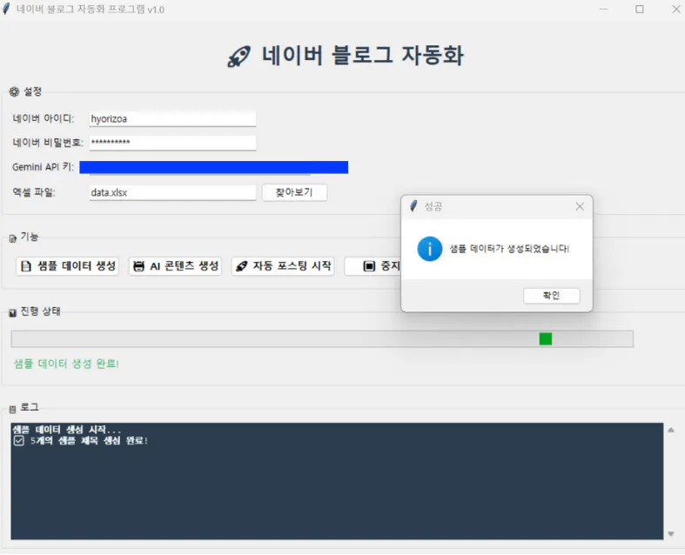
Task: Click the icon next to 진행 상태
Action: pyautogui.click(x=13, y=313)
